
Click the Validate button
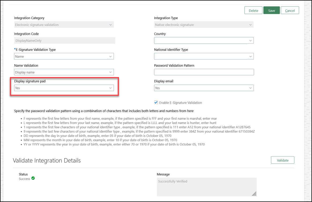click(x=283, y=160)
